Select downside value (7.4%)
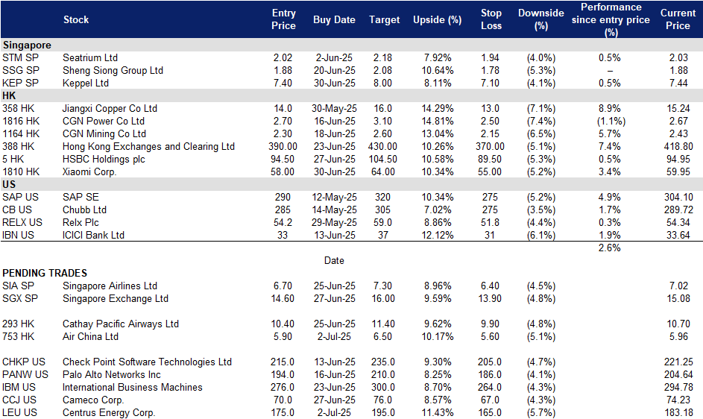The height and width of the screenshot is (419, 703). click(540, 121)
